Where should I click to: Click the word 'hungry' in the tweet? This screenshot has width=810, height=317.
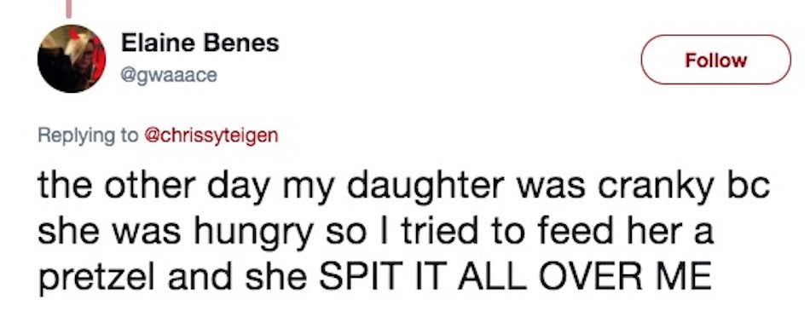coord(253,233)
